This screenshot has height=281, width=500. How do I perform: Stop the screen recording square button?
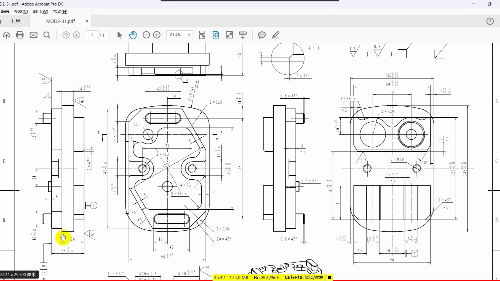[329, 277]
